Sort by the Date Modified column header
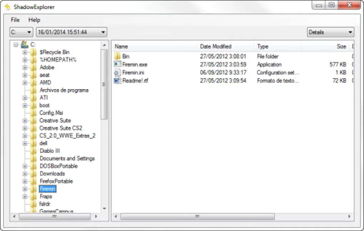Viewport: 364px width, 231px height. [226, 46]
